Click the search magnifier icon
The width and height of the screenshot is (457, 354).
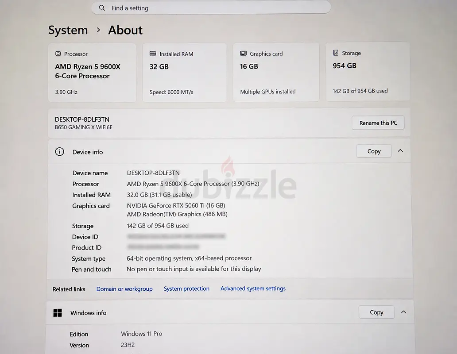tap(102, 8)
